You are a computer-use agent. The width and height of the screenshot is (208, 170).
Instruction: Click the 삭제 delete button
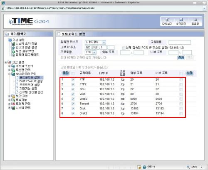point(189,73)
